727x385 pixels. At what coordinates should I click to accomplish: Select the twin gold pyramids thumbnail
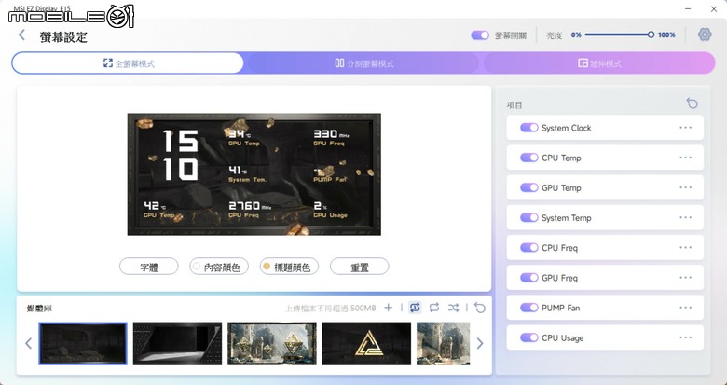272,344
